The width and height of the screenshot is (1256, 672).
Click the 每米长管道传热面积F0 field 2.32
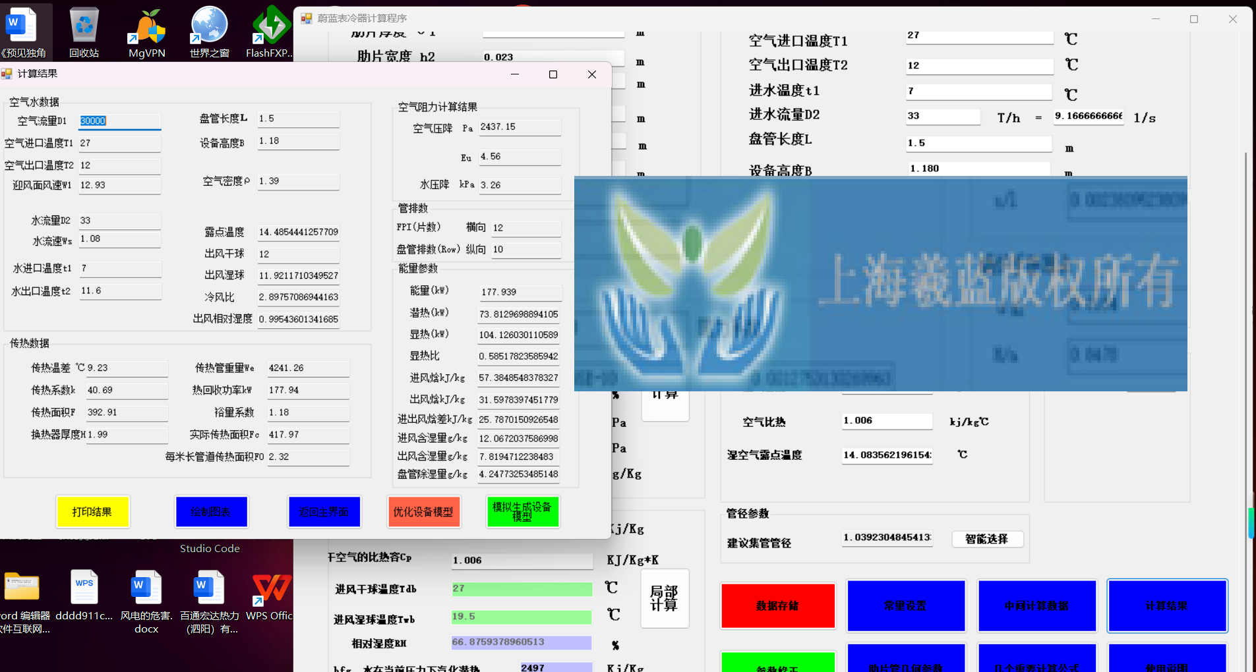pyautogui.click(x=308, y=457)
